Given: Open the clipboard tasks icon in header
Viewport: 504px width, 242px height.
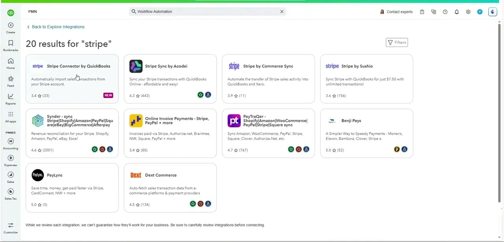Looking at the screenshot, I should [422, 12].
